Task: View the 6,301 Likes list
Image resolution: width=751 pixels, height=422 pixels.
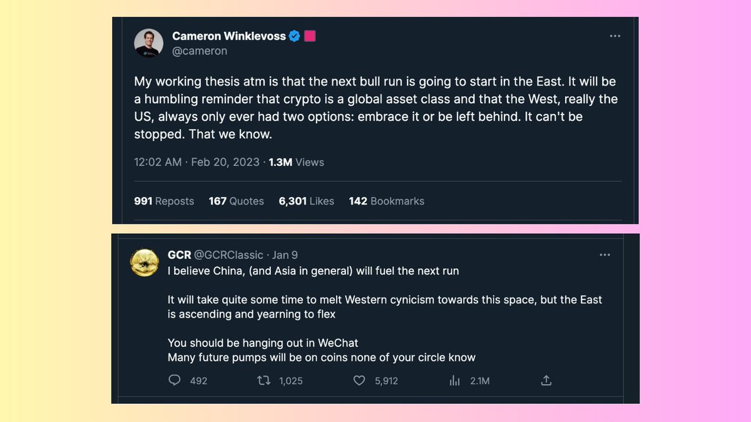Action: [x=306, y=201]
